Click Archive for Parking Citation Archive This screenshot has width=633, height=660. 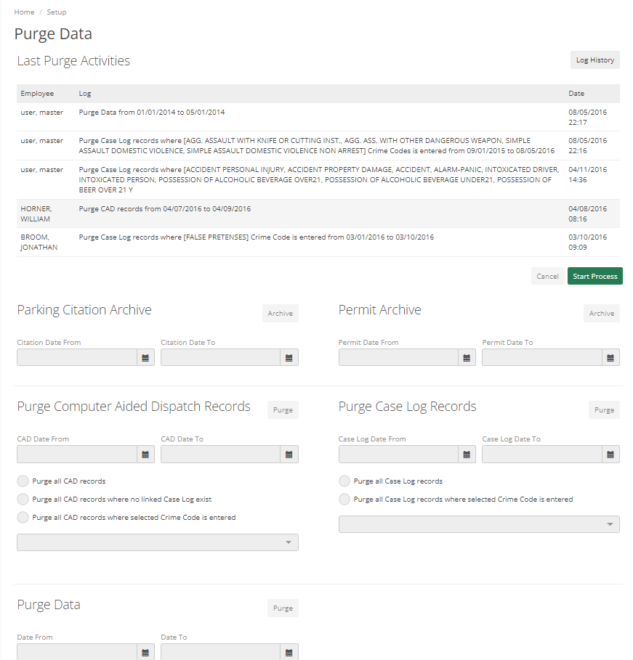(281, 313)
